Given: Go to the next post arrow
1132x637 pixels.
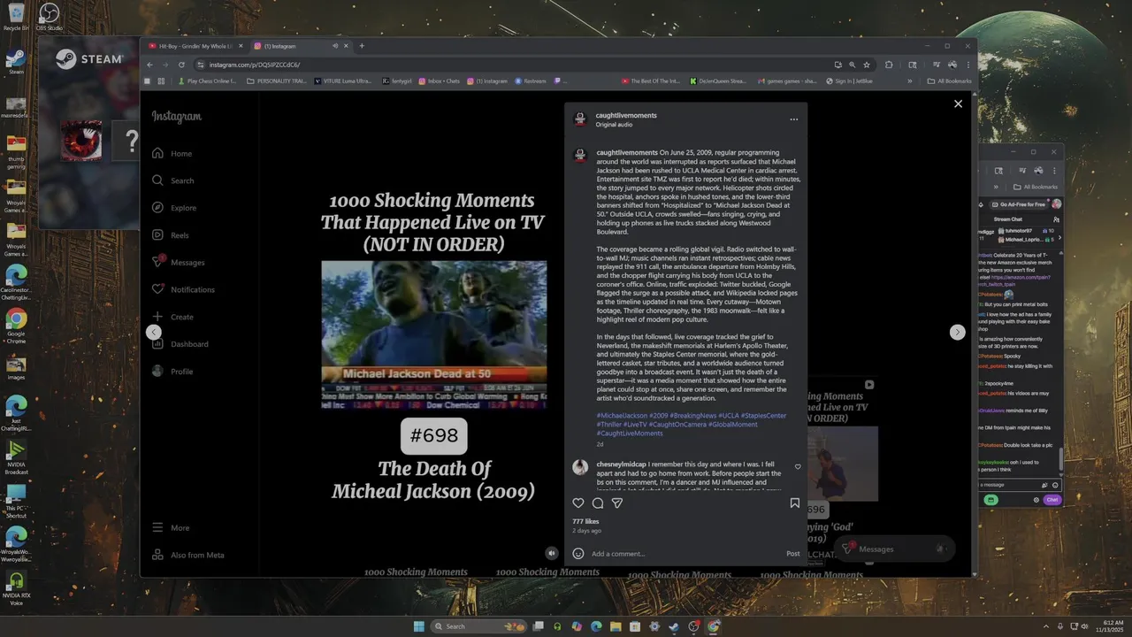Looking at the screenshot, I should (x=957, y=332).
